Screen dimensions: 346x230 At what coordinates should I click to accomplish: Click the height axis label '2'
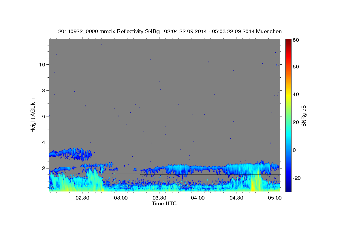pyautogui.click(x=44, y=168)
